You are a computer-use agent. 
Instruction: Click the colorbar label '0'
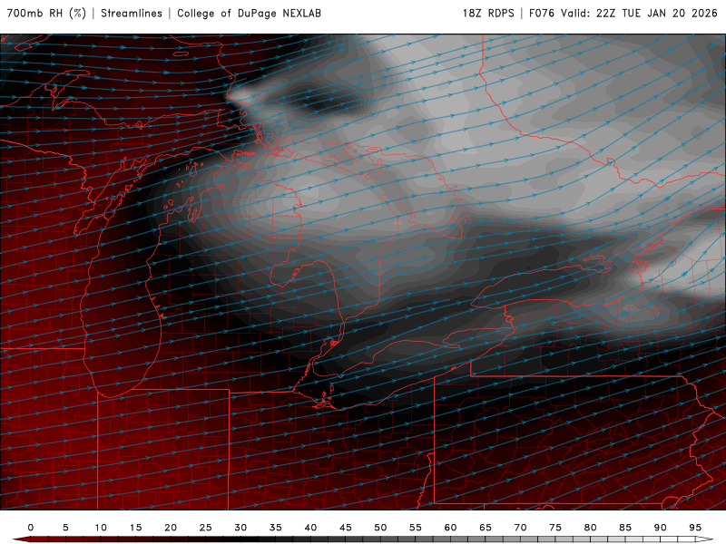[x=31, y=528]
